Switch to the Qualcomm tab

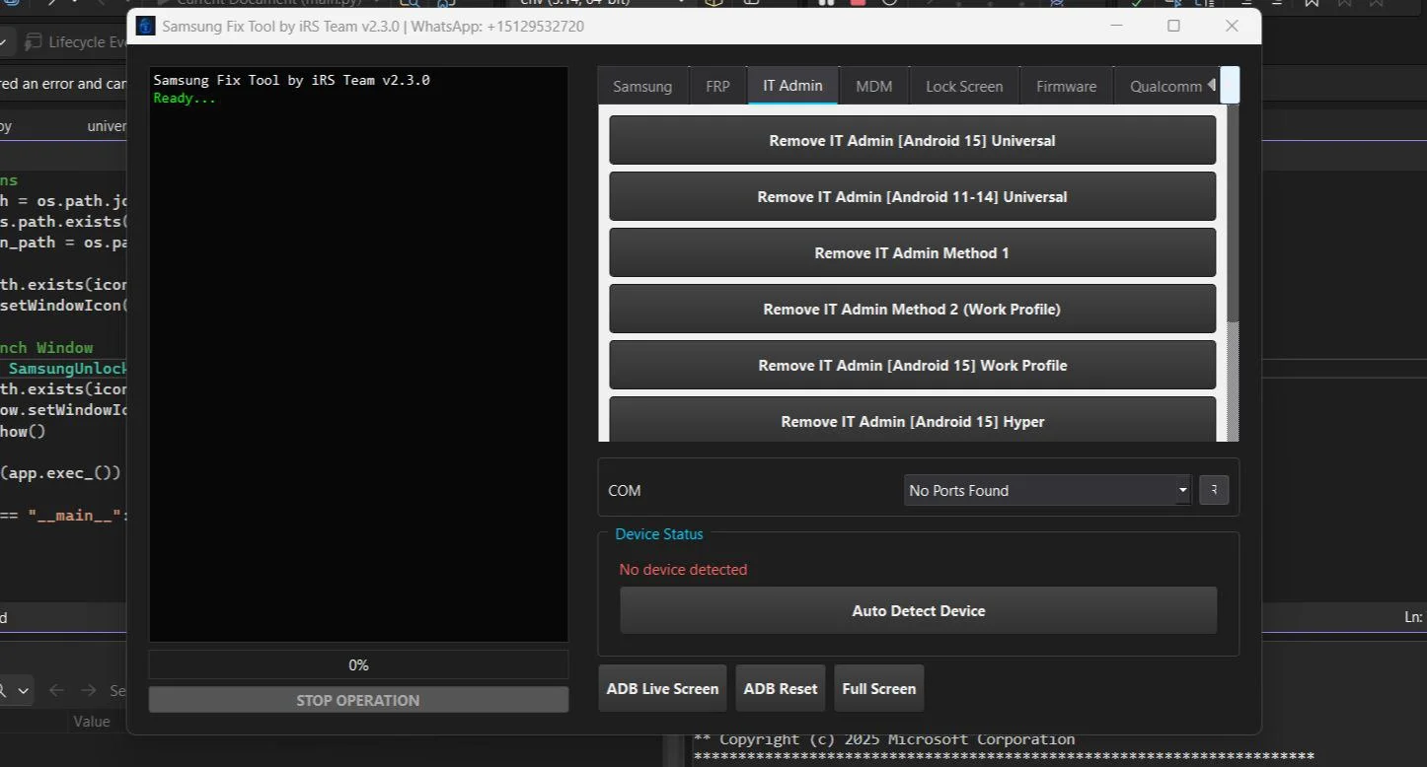click(1164, 87)
